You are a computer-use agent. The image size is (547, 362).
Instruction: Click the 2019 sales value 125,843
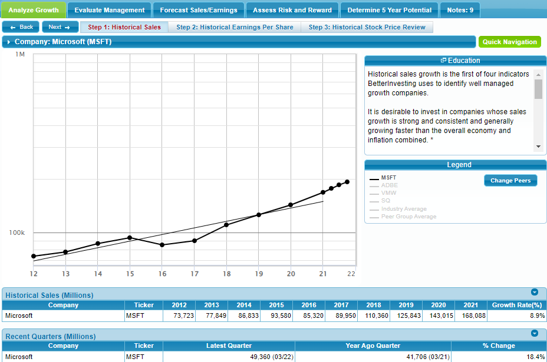[x=406, y=315]
